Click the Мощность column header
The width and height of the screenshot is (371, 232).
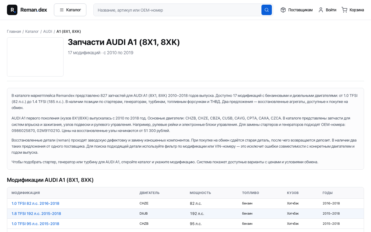click(x=200, y=193)
